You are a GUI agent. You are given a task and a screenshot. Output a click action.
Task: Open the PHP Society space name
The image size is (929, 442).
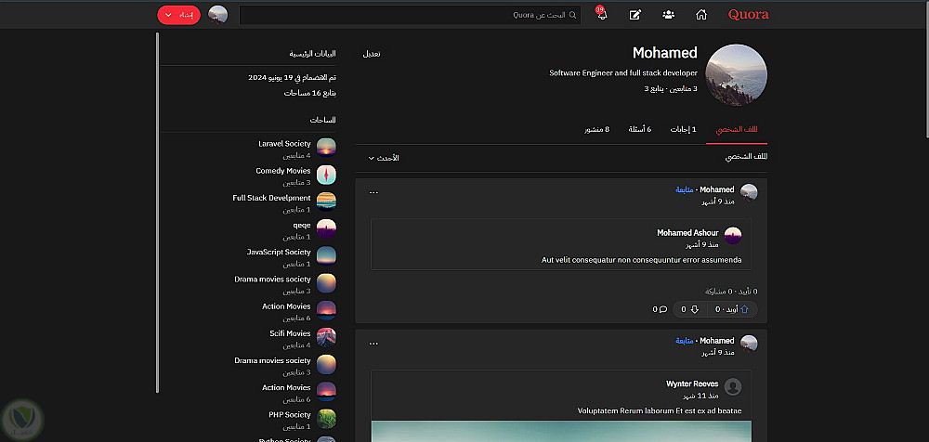pos(290,415)
